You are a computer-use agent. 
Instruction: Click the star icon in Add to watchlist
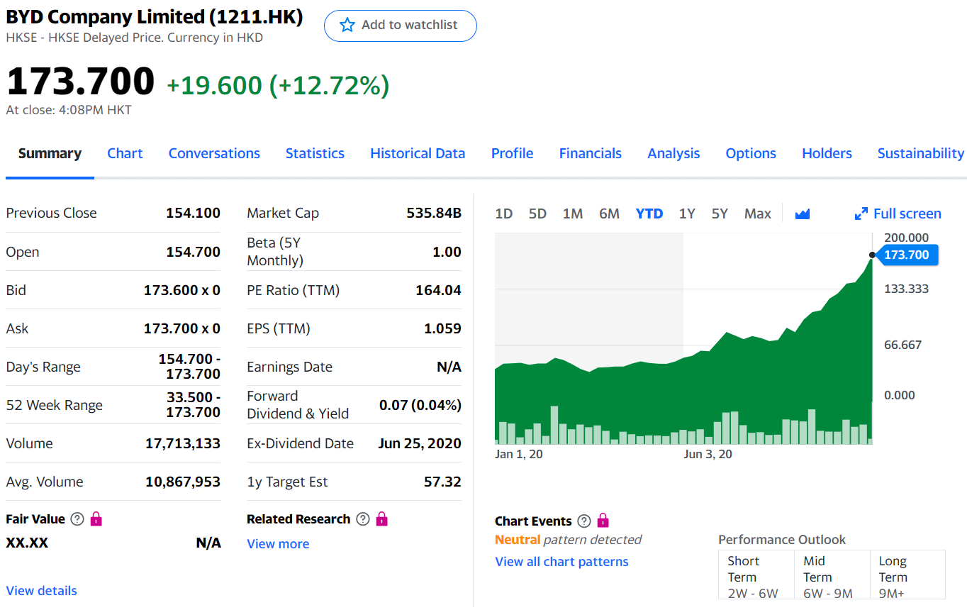pos(347,26)
